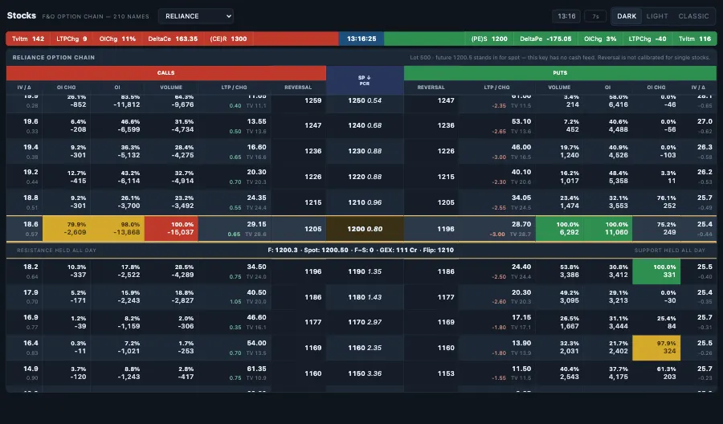Click the puts-side OI CHG column header
Screen dimensions: 723x424
[x=656, y=87]
